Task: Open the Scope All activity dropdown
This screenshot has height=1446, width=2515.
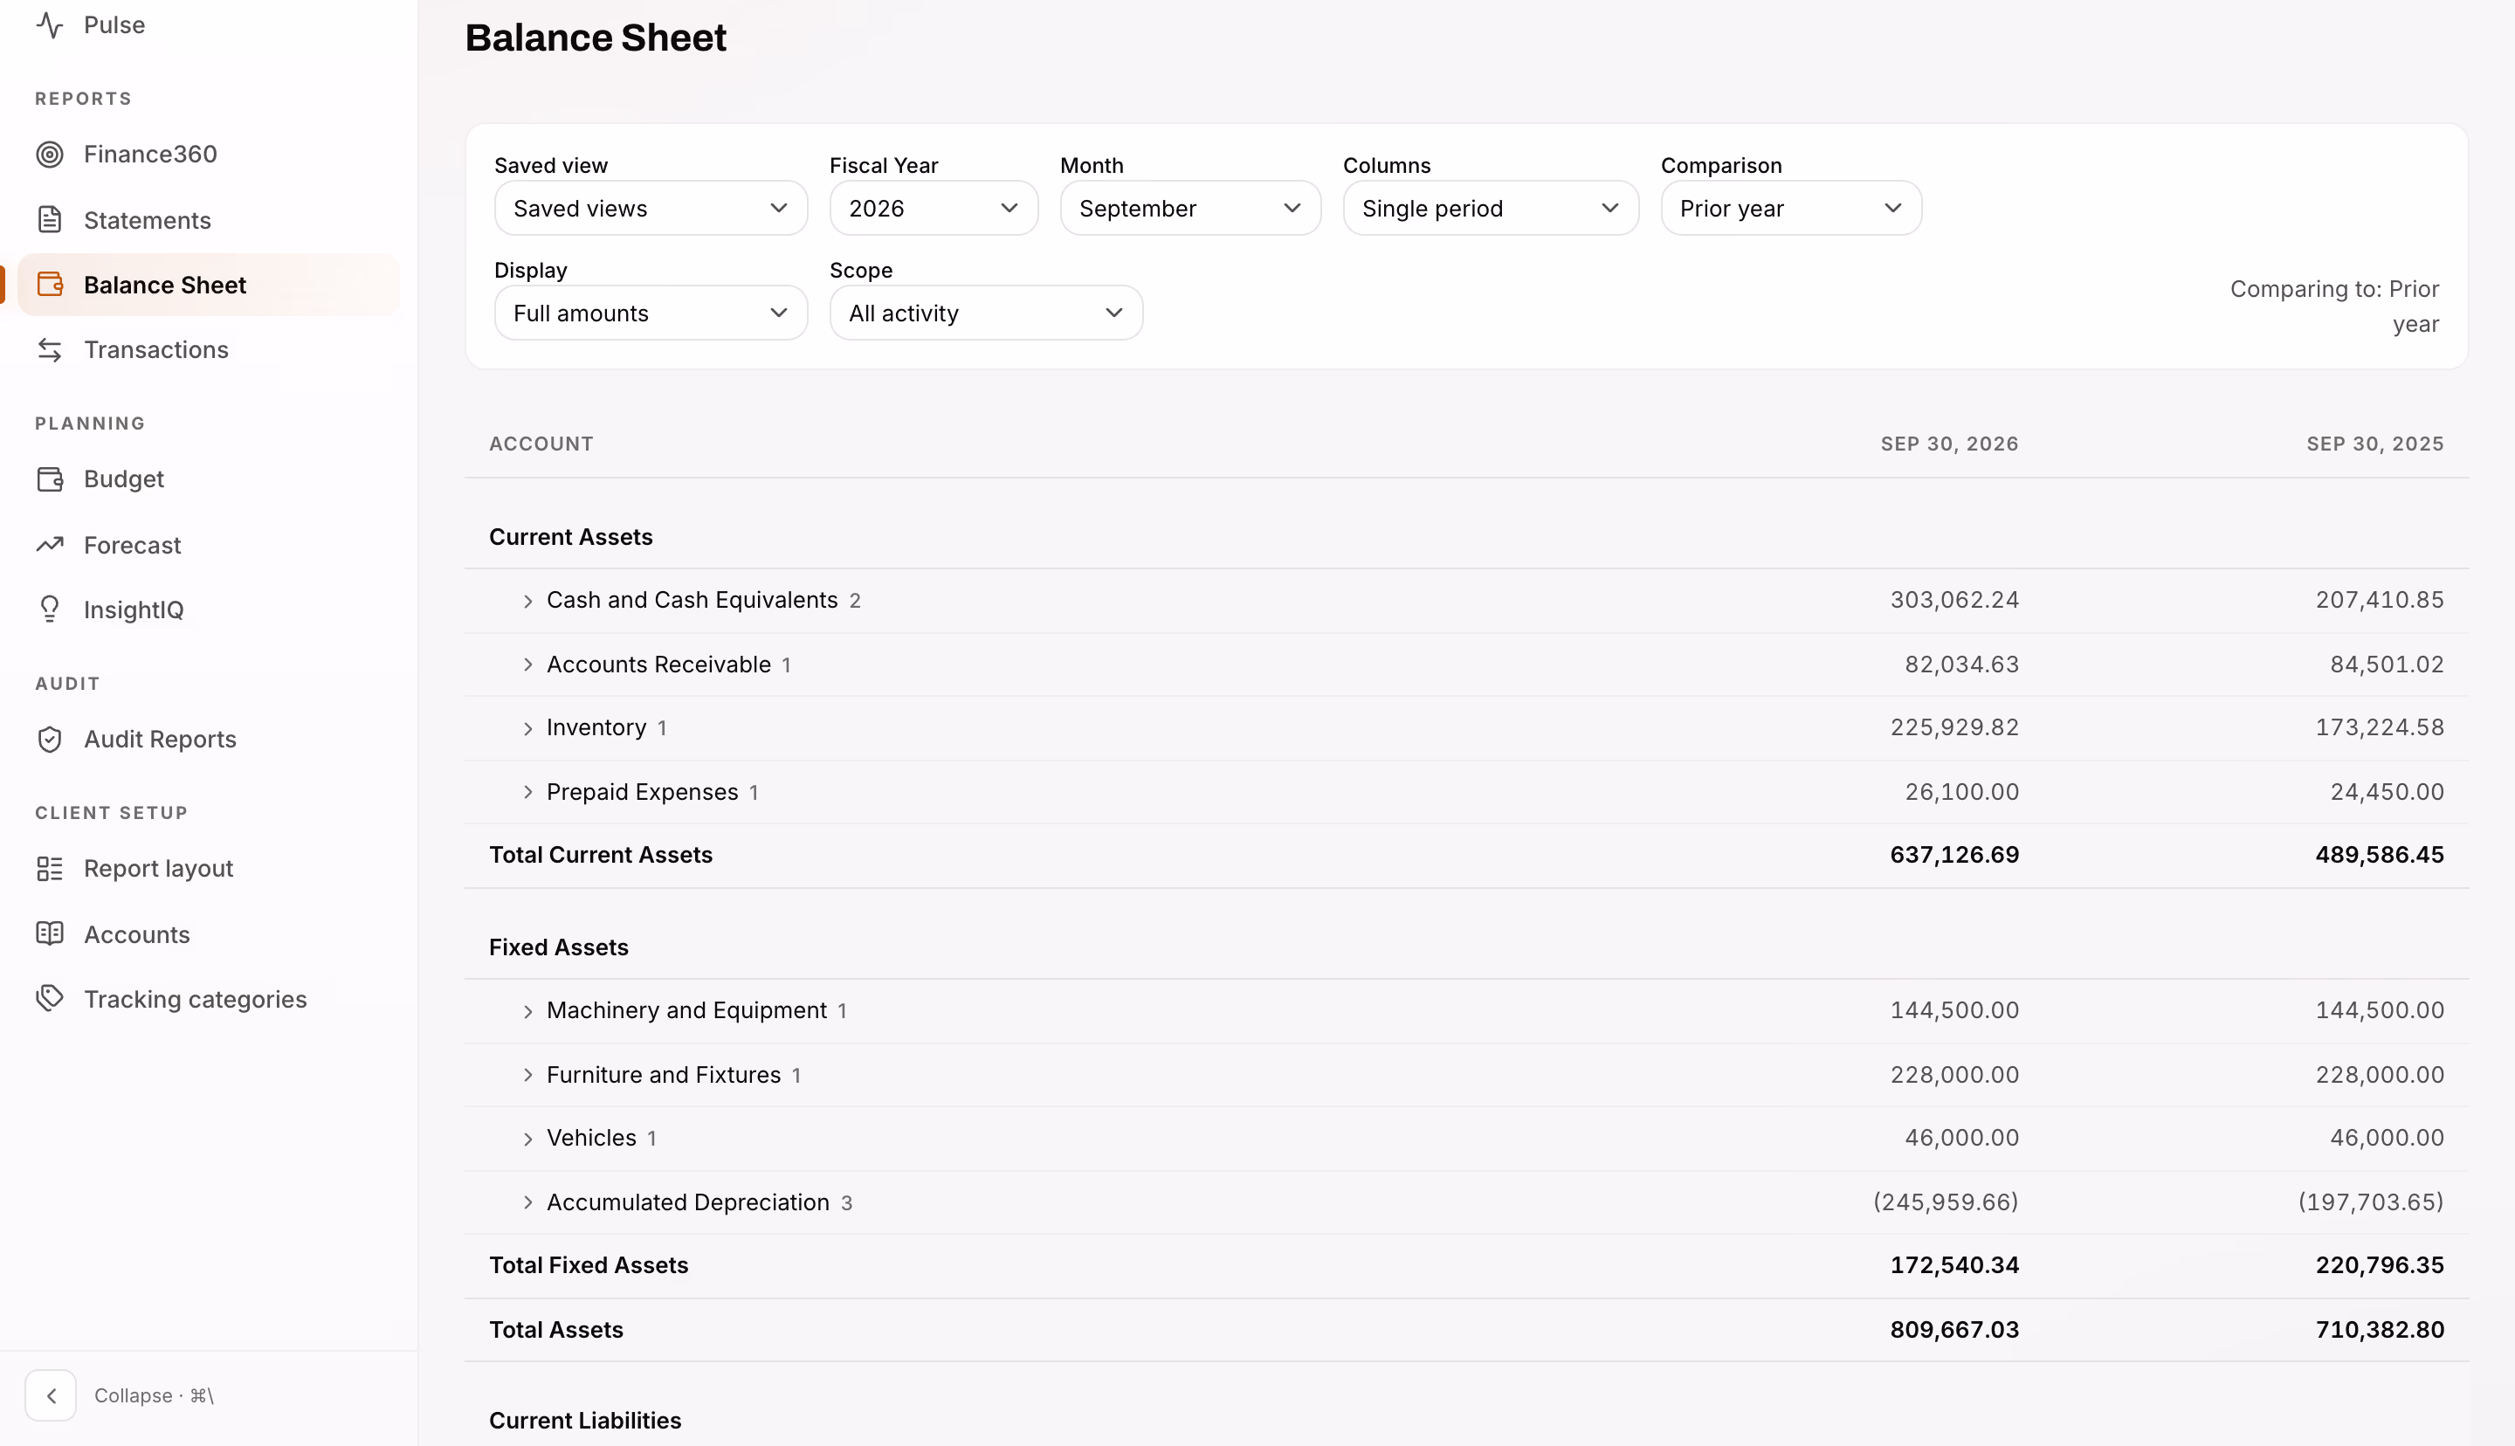Action: [986, 313]
